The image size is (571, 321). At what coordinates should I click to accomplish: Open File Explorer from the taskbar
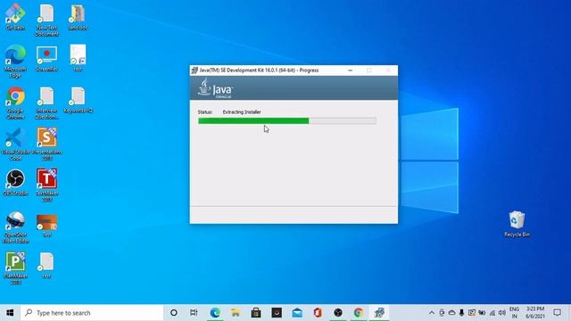click(236, 313)
